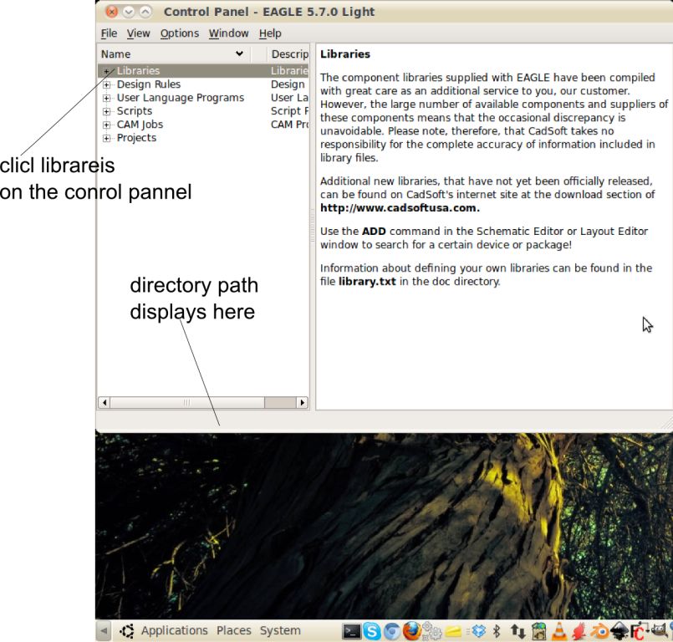Viewport: 673px width, 642px height.
Task: Click the horizontal scrollbar thumb in tree
Action: click(x=187, y=403)
